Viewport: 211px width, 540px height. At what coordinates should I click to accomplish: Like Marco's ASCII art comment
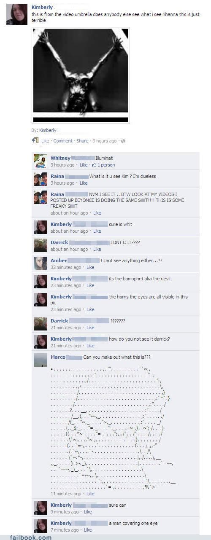coord(90,494)
